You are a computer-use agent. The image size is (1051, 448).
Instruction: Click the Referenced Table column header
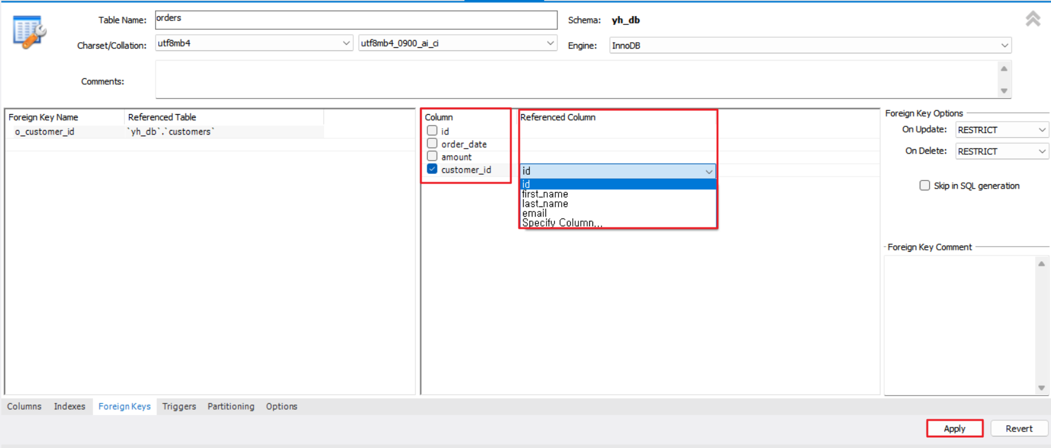[x=162, y=117]
